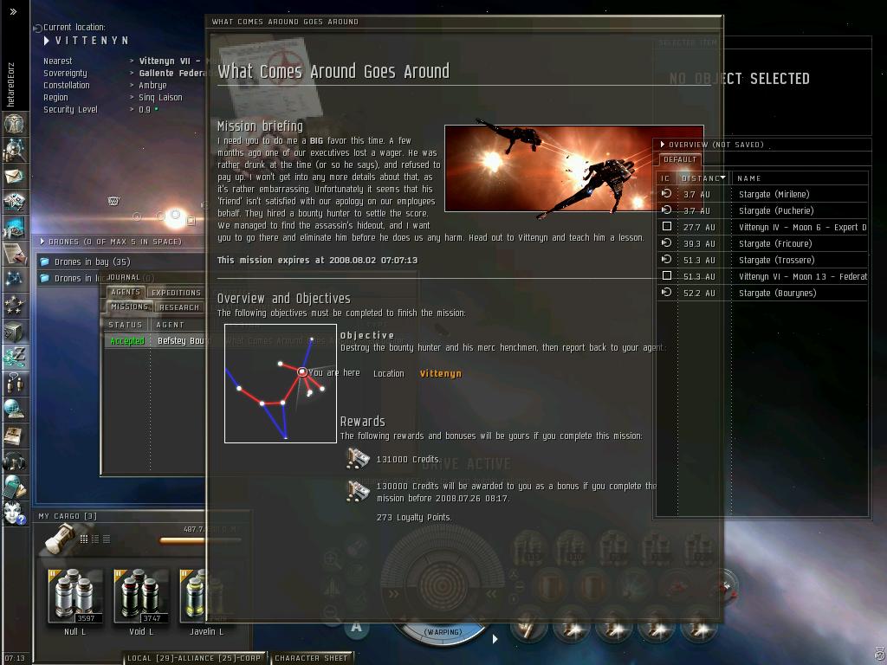Switch cargo to details view

95,539
